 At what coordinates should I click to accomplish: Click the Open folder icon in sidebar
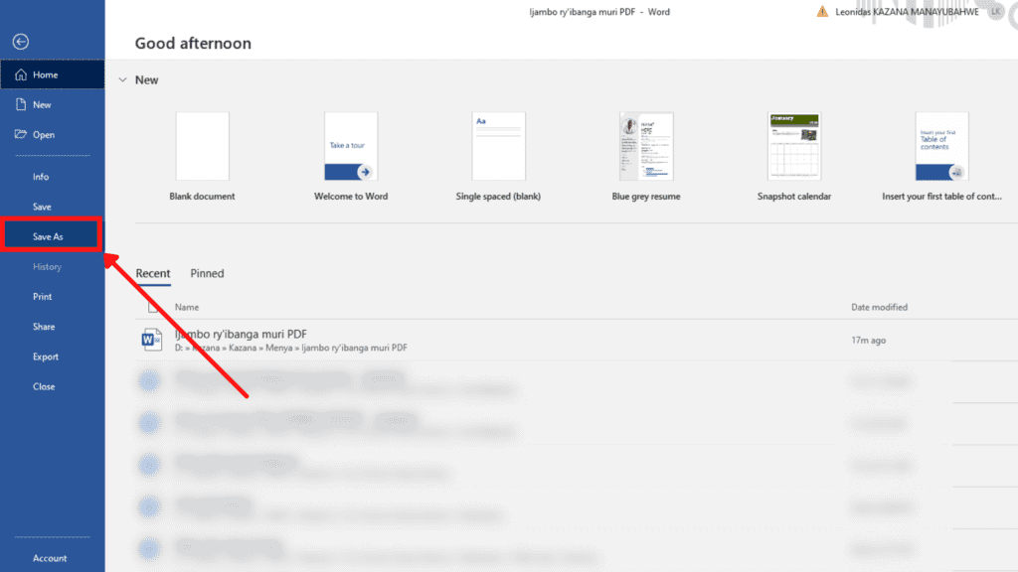coord(21,134)
